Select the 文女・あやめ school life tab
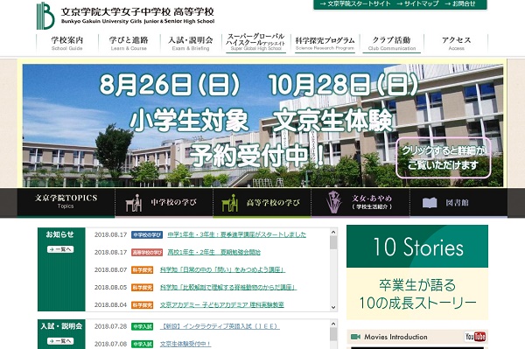The image size is (525, 349). (x=360, y=202)
